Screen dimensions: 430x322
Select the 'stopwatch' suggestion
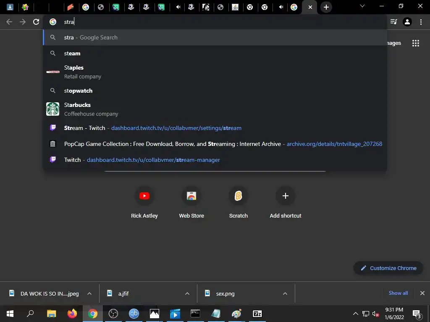tap(215, 91)
